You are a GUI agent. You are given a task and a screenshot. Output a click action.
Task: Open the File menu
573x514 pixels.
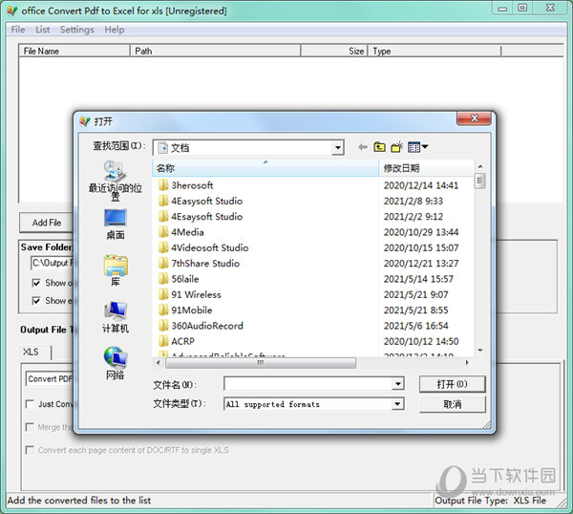(x=18, y=30)
